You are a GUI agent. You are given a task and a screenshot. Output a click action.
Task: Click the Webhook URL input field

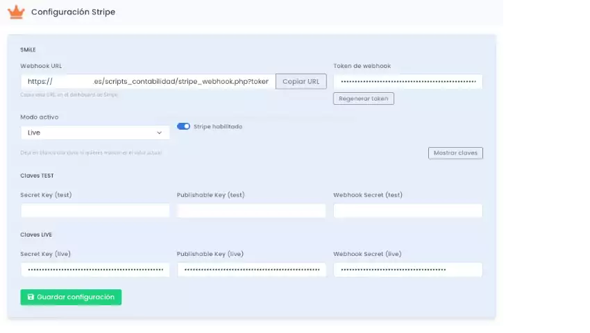tap(149, 82)
